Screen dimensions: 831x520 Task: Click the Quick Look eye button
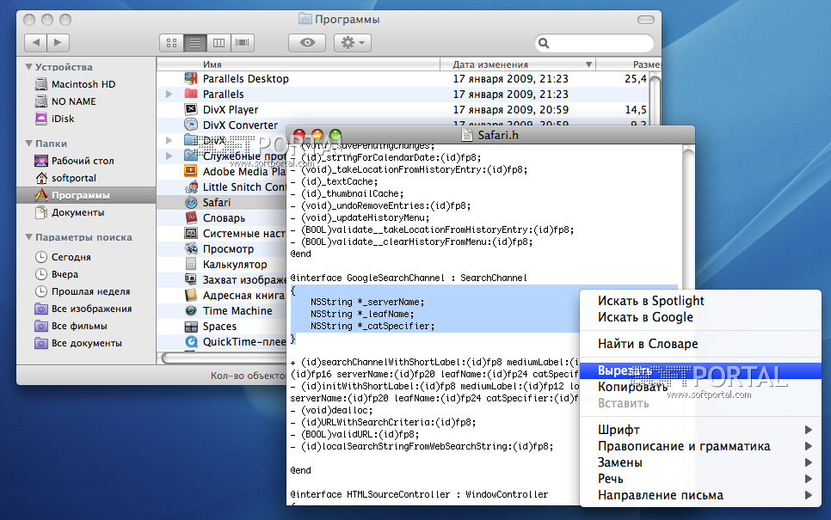[x=307, y=43]
